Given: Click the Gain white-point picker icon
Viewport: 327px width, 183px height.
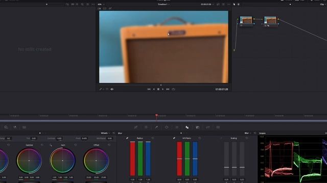Looking at the screenshot, I should pyautogui.click(x=51, y=145).
